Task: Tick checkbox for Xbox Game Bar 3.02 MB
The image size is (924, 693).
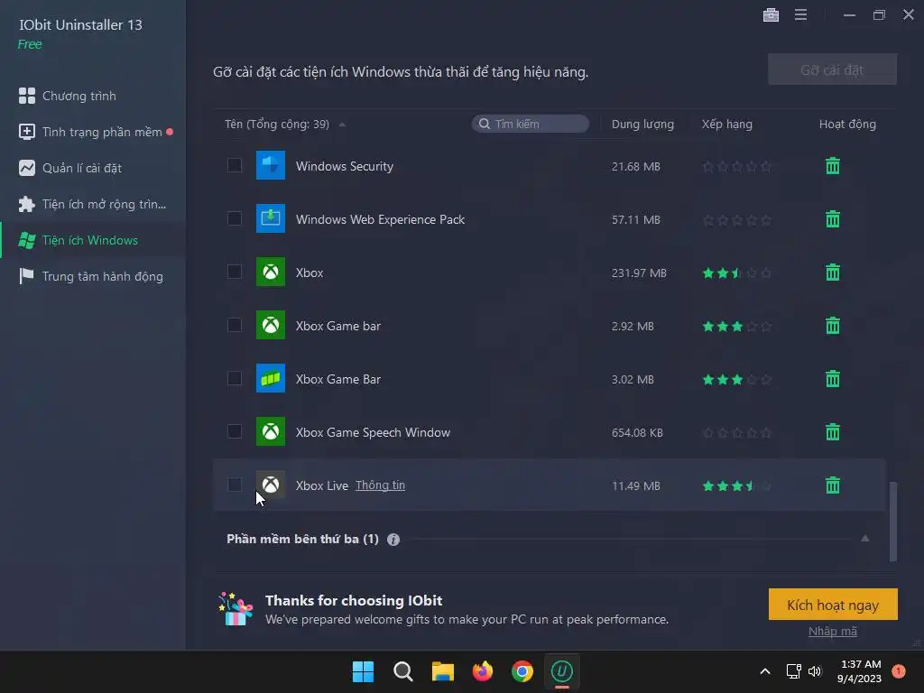Action: tap(235, 378)
